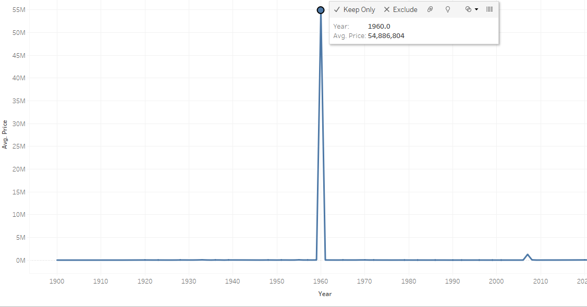Click the 2010 label on the Year axis
587x307 pixels.
[x=541, y=281]
